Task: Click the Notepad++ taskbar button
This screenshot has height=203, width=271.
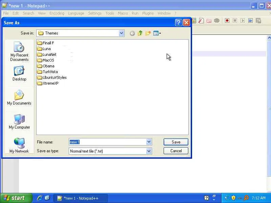Action: pyautogui.click(x=81, y=198)
